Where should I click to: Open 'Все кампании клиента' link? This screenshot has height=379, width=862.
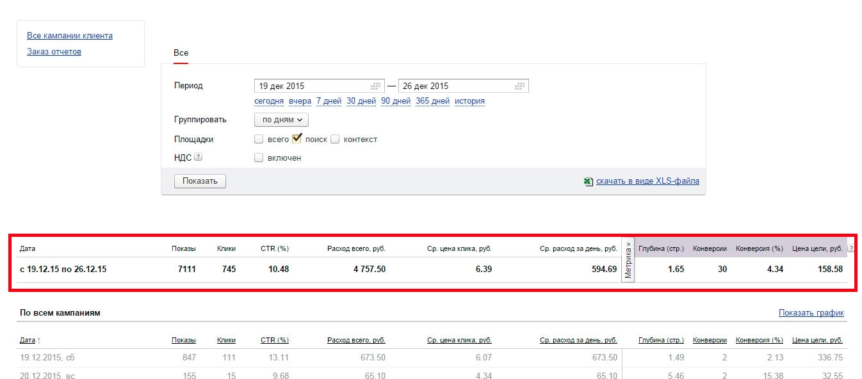(70, 36)
